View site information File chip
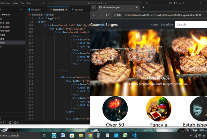The image size is (207, 139). point(117,15)
